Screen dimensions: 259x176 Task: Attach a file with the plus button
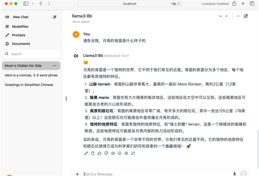click(x=77, y=174)
